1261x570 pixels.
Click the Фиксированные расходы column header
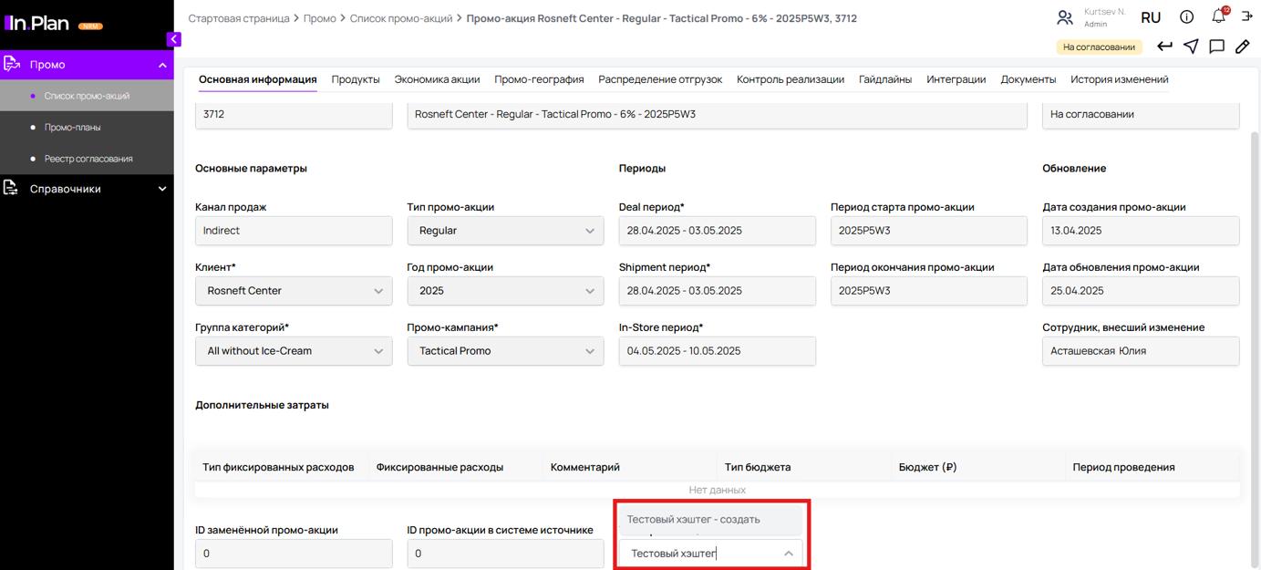[439, 467]
